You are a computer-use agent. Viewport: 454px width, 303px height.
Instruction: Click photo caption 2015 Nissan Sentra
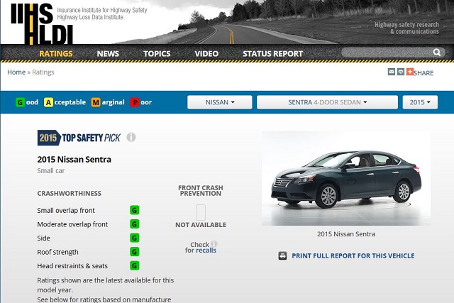pyautogui.click(x=346, y=234)
